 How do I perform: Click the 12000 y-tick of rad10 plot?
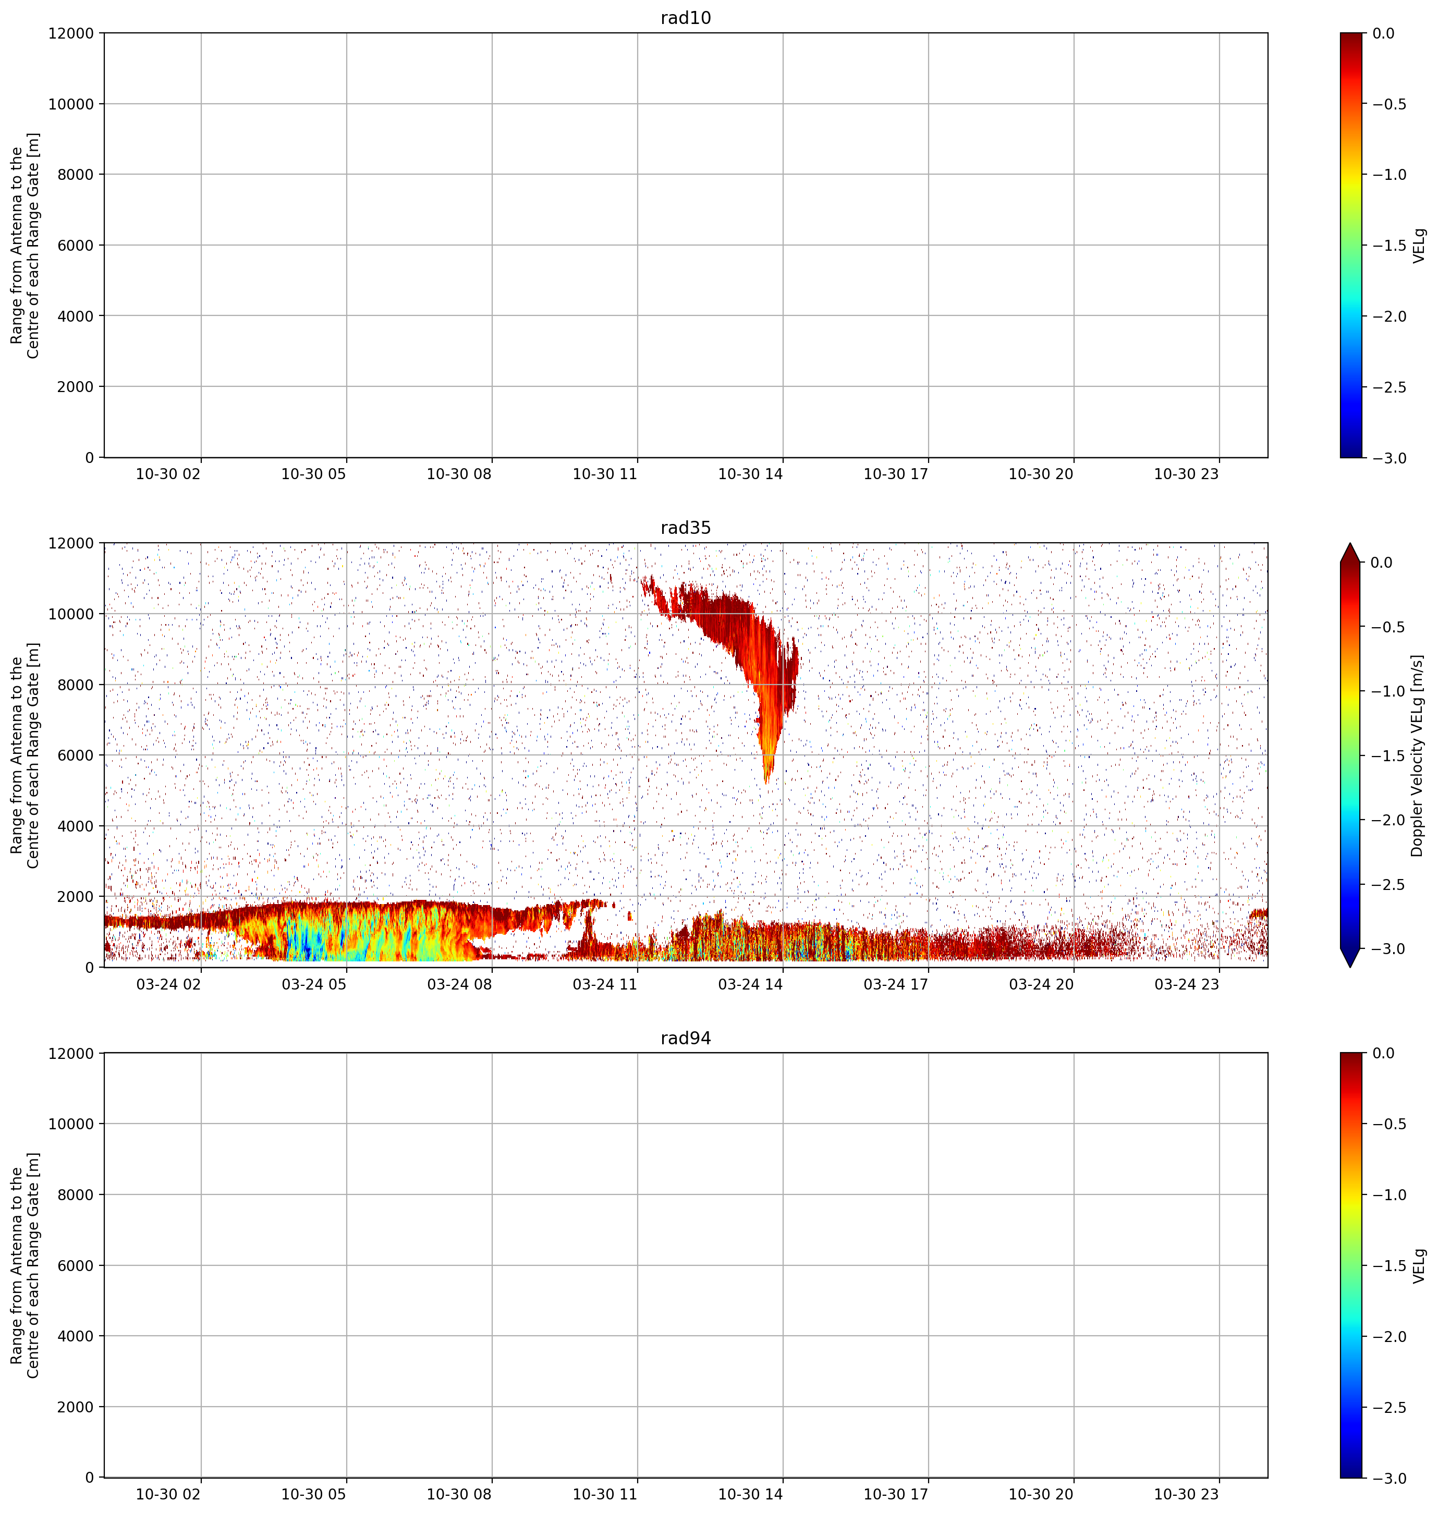(x=71, y=34)
